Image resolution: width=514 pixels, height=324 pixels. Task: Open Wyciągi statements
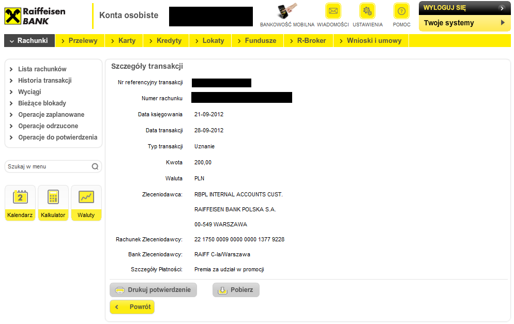pyautogui.click(x=29, y=92)
